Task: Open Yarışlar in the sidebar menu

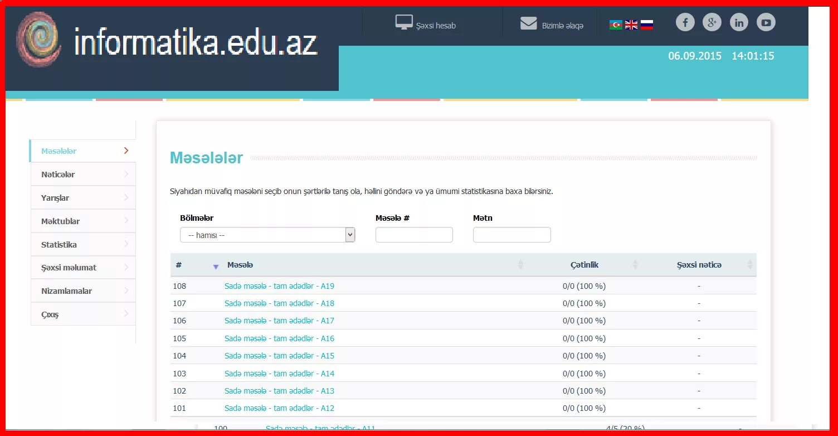Action: (x=83, y=198)
